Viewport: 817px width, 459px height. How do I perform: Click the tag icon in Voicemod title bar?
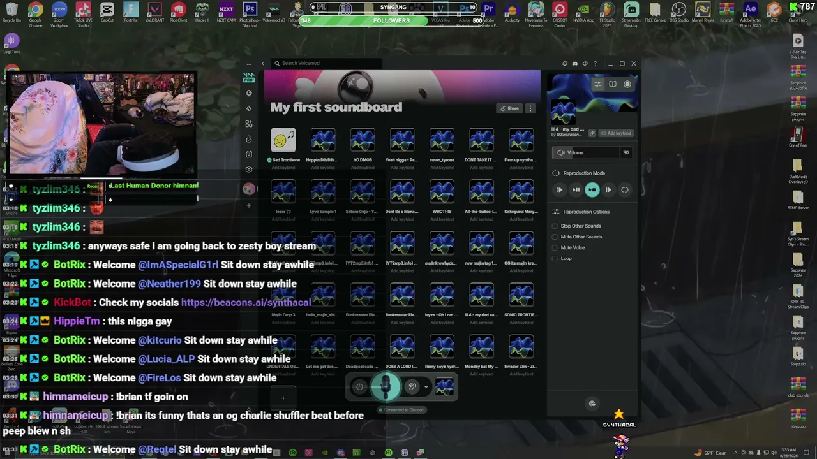point(585,64)
